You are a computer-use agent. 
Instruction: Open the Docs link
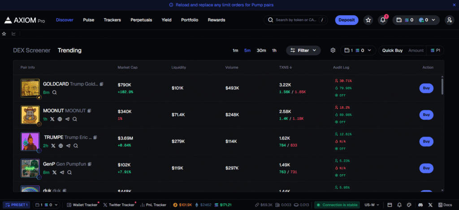[x=445, y=205]
